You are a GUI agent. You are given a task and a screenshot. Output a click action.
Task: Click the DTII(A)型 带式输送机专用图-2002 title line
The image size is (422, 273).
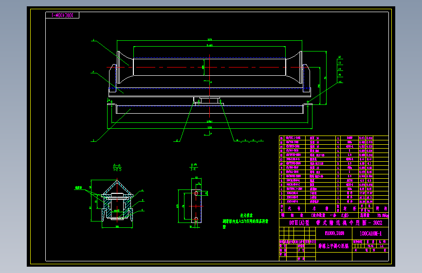(336, 223)
